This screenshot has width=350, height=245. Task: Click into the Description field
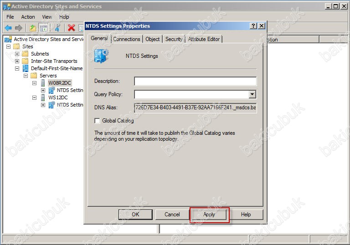(196, 81)
